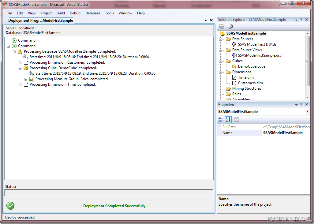
Task: Collapse the Data Source Views folder
Action: point(220,50)
